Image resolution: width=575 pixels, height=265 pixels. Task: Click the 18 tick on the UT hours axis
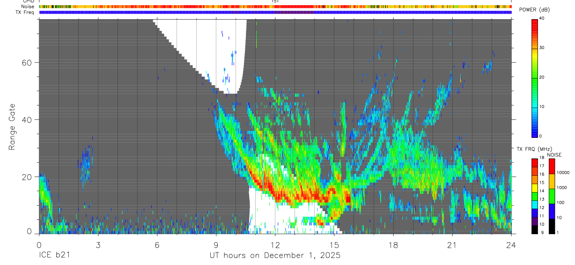click(393, 244)
